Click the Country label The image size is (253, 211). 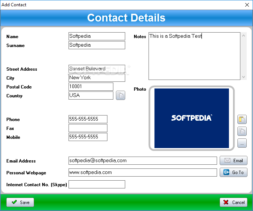pos(14,96)
